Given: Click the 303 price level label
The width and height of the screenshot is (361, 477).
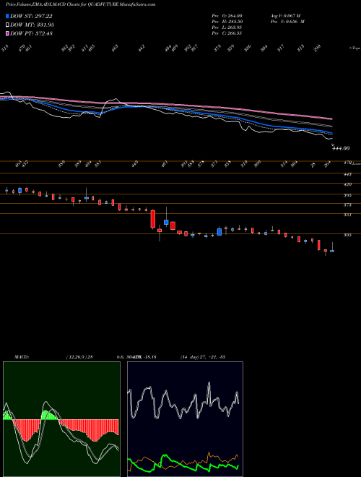Looking at the screenshot, I should [x=347, y=235].
